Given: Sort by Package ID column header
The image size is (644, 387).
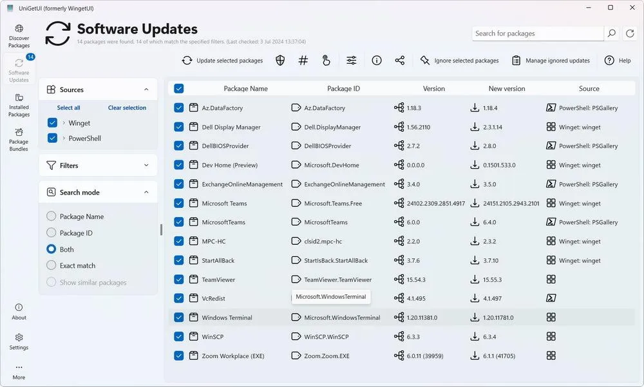Looking at the screenshot, I should click(x=343, y=88).
